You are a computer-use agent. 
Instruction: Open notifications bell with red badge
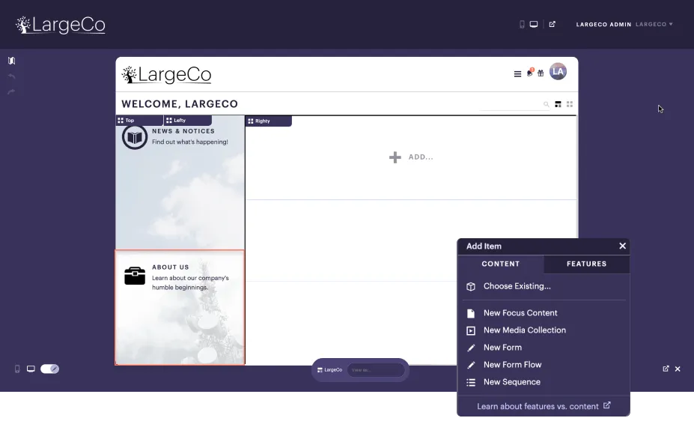click(530, 73)
